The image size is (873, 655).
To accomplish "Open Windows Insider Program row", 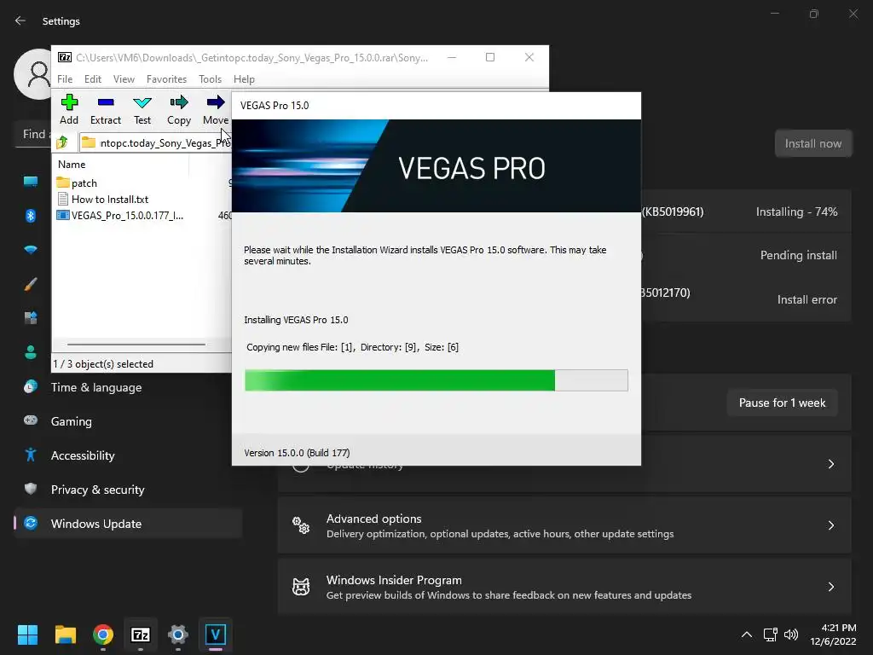I will [x=564, y=587].
